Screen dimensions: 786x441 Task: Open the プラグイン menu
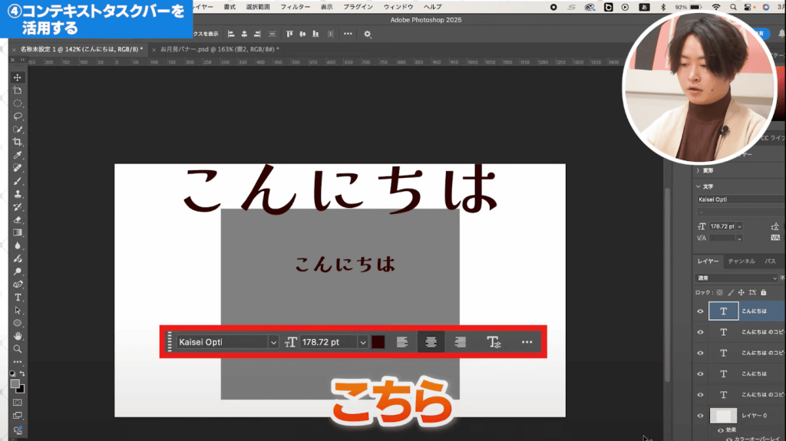tap(358, 7)
